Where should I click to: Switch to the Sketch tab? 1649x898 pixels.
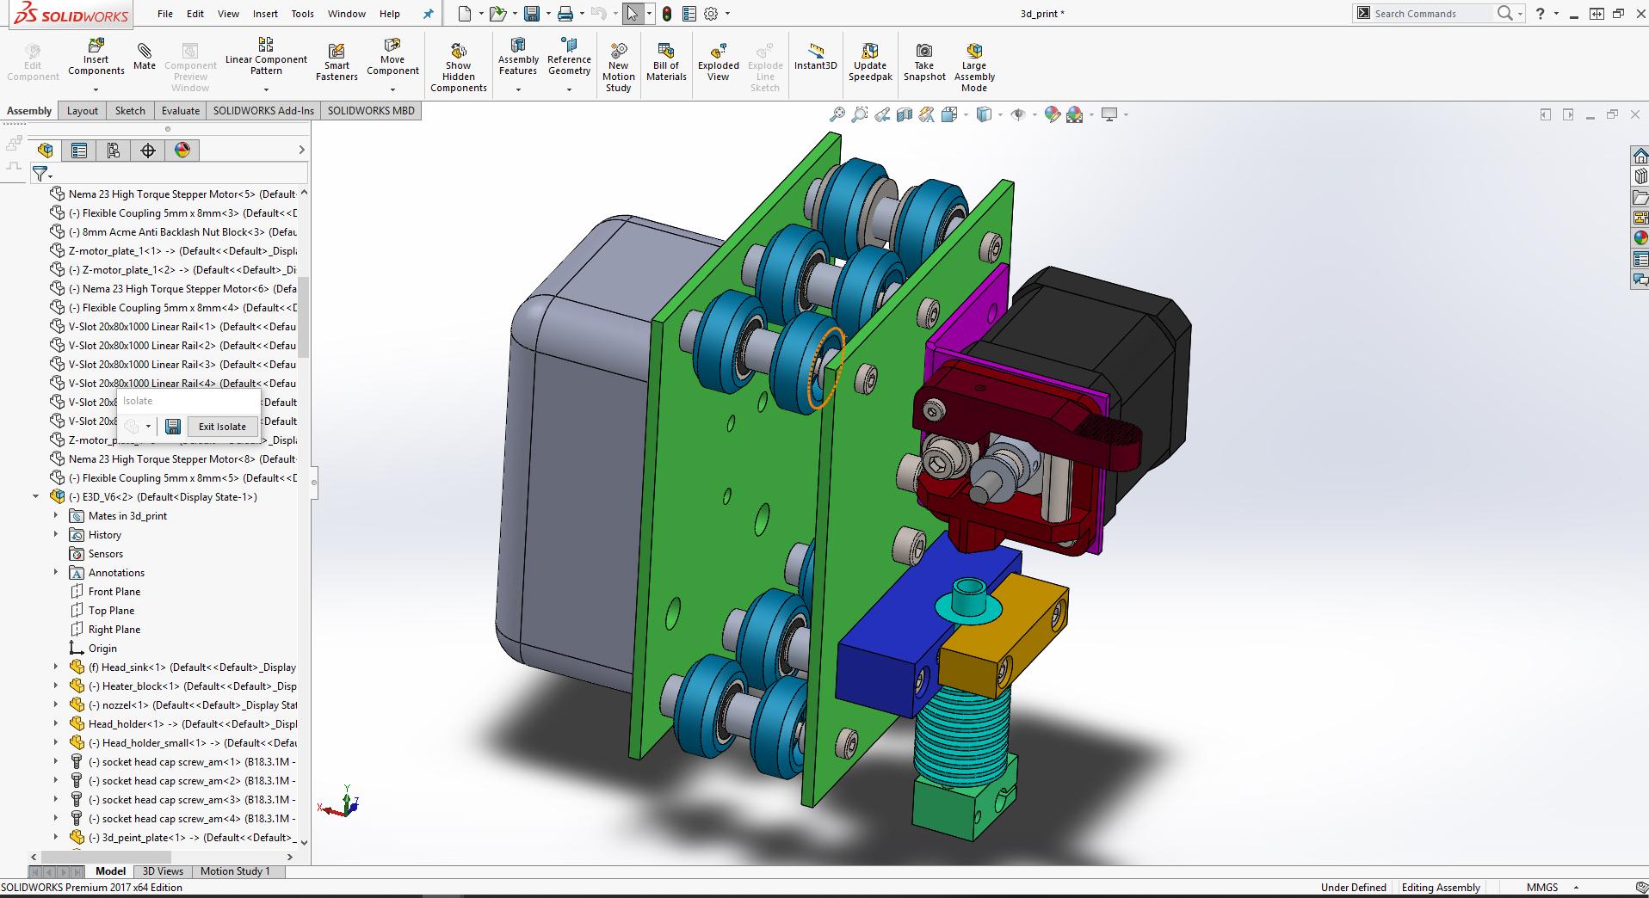coord(130,111)
